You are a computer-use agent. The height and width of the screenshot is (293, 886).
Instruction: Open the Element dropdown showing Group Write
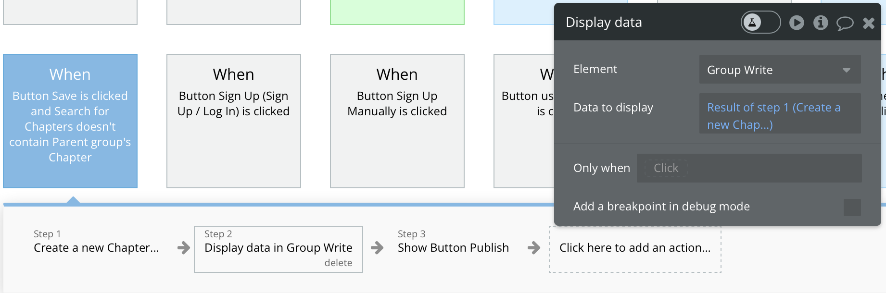pos(780,70)
